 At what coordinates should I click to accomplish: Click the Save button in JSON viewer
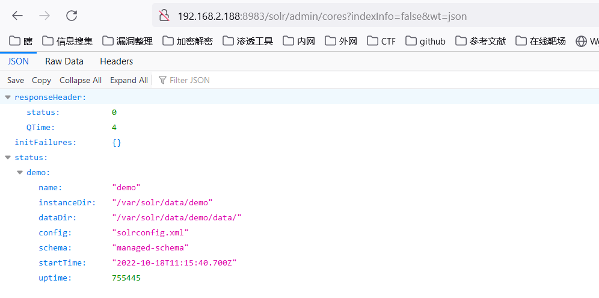coord(16,80)
